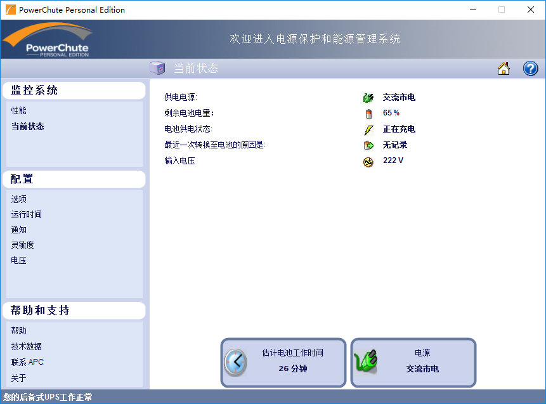Viewport: 546px width, 404px height.
Task: Click the app icon in the title bar
Action: (10, 10)
